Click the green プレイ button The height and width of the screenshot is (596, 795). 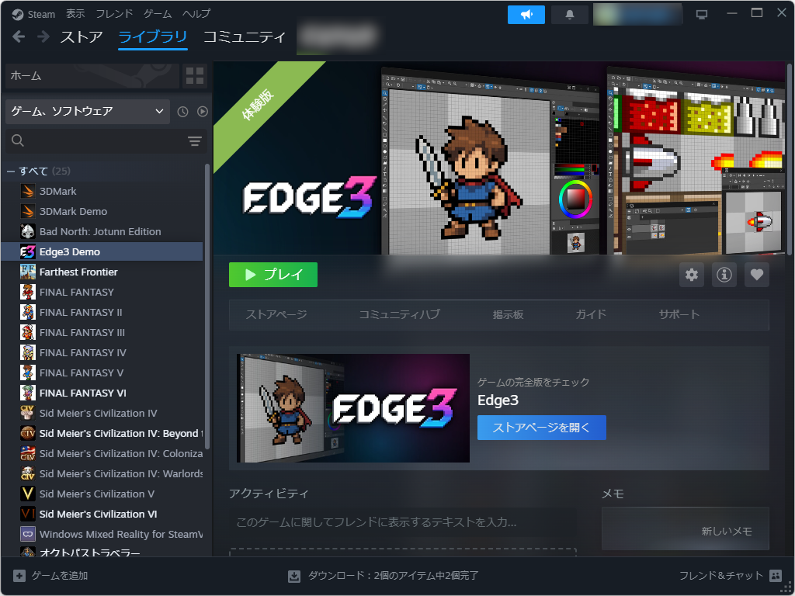tap(273, 275)
